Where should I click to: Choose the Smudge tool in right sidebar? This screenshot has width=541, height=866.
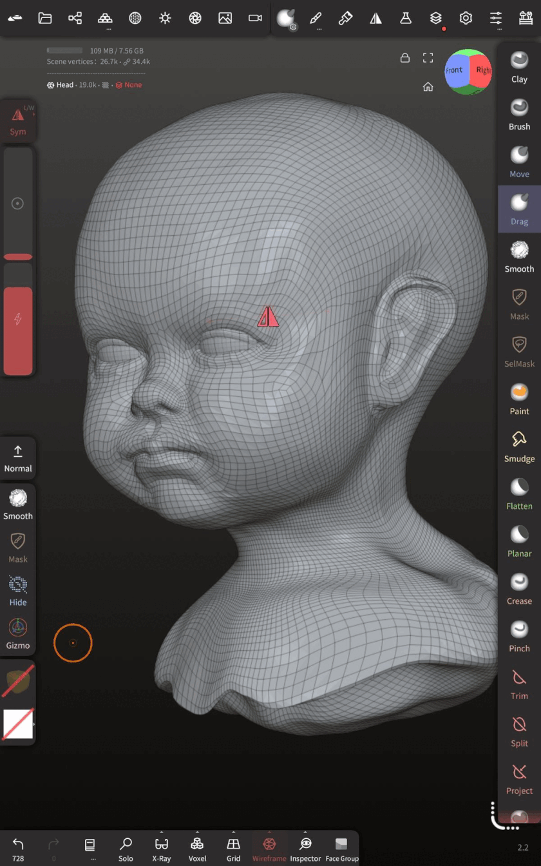[x=519, y=447]
